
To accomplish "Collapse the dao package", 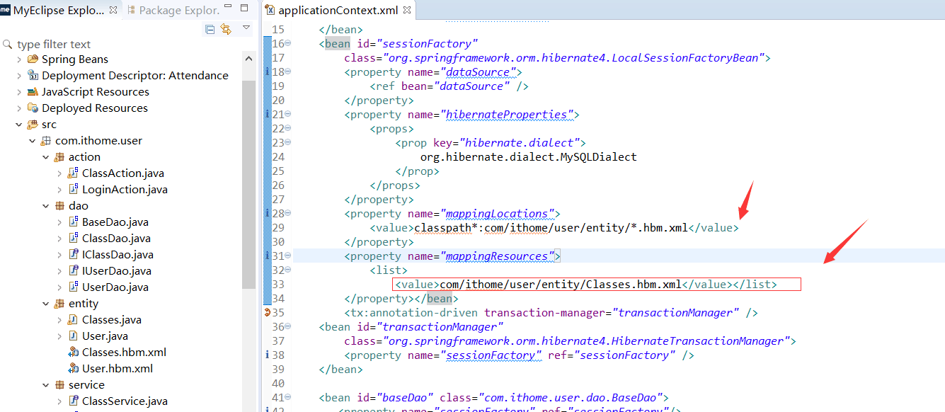I will click(x=46, y=206).
